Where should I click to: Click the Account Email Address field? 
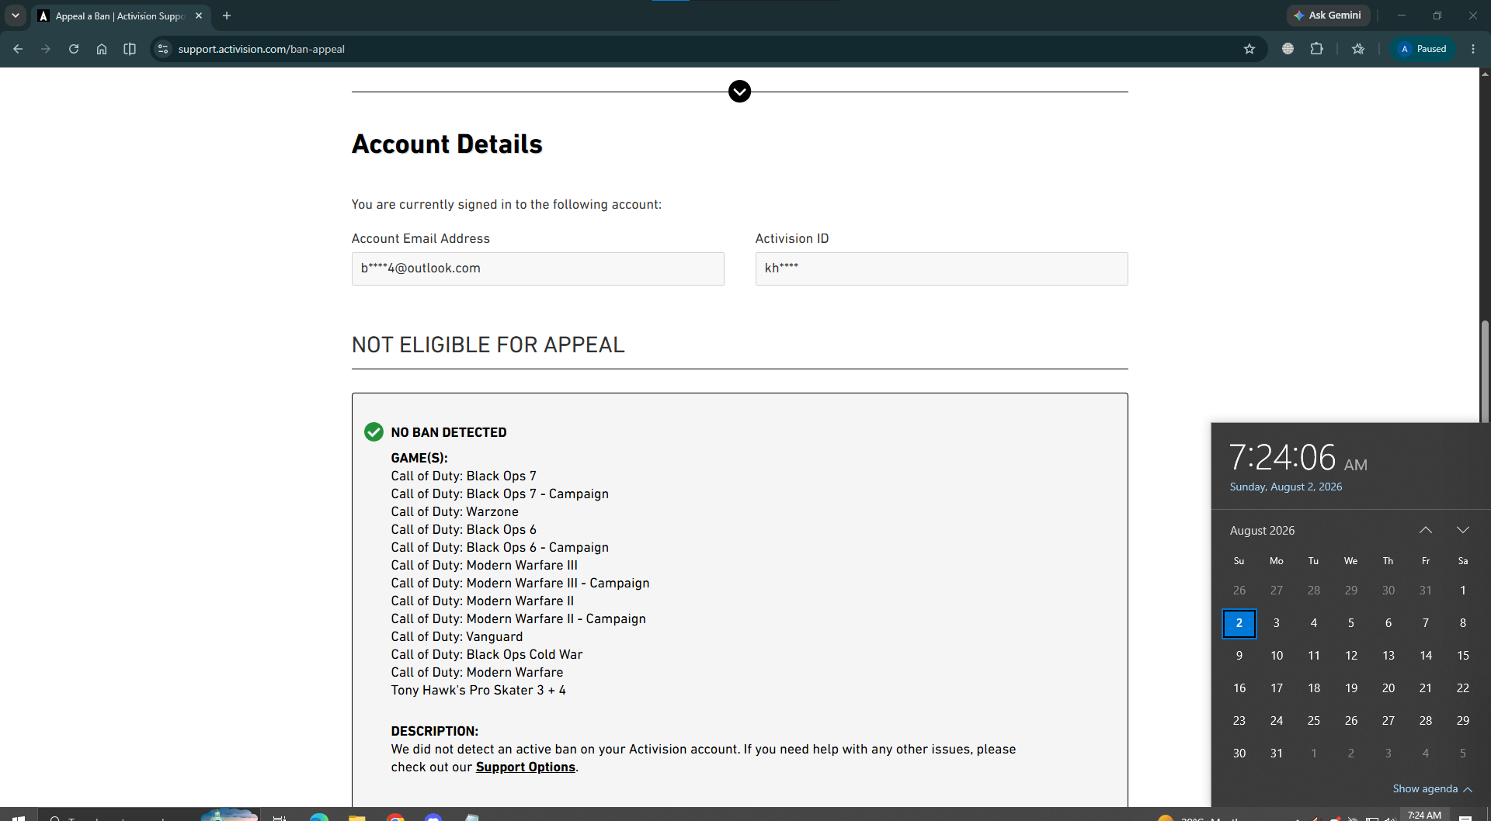(537, 268)
